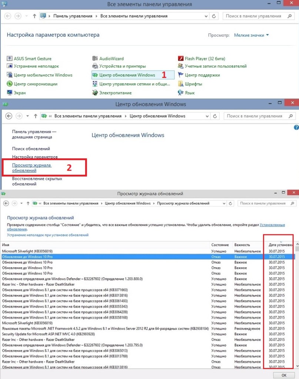Open Устранение неполадок item icon

pos(9,66)
